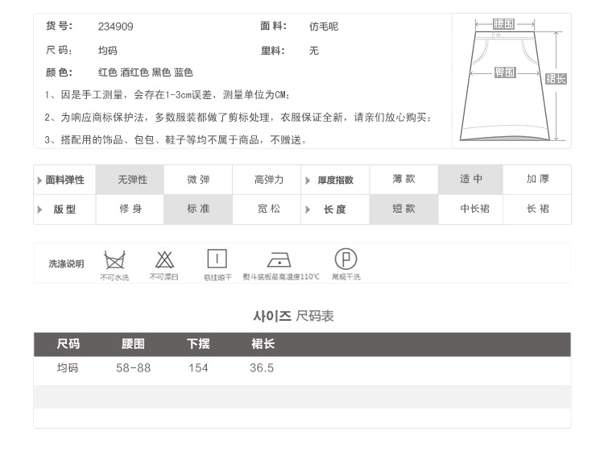The image size is (604, 452).
Task: Select the 无弹性 fabric elasticity cell
Action: click(x=130, y=180)
